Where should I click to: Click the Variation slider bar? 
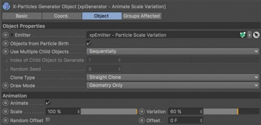(231, 111)
